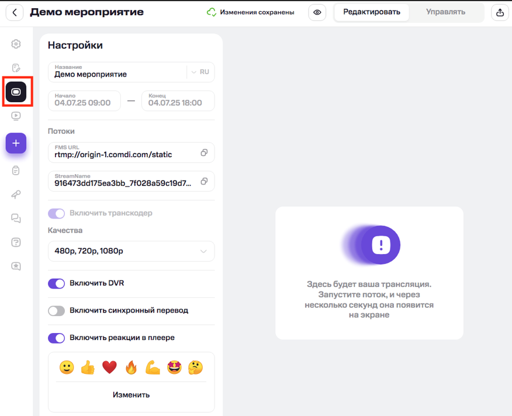
Task: Open the clipboard icon in sidebar
Action: (x=16, y=171)
